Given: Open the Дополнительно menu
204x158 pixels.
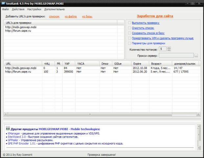Looking at the screenshot, I should pos(54,9).
